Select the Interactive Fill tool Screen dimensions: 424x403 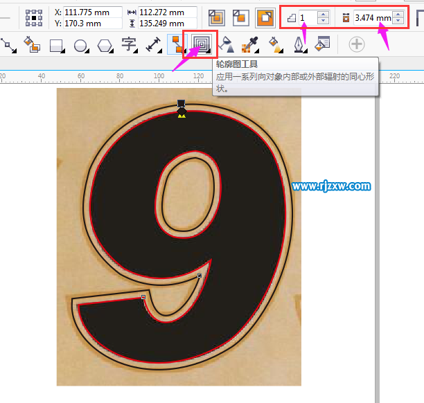[275, 44]
